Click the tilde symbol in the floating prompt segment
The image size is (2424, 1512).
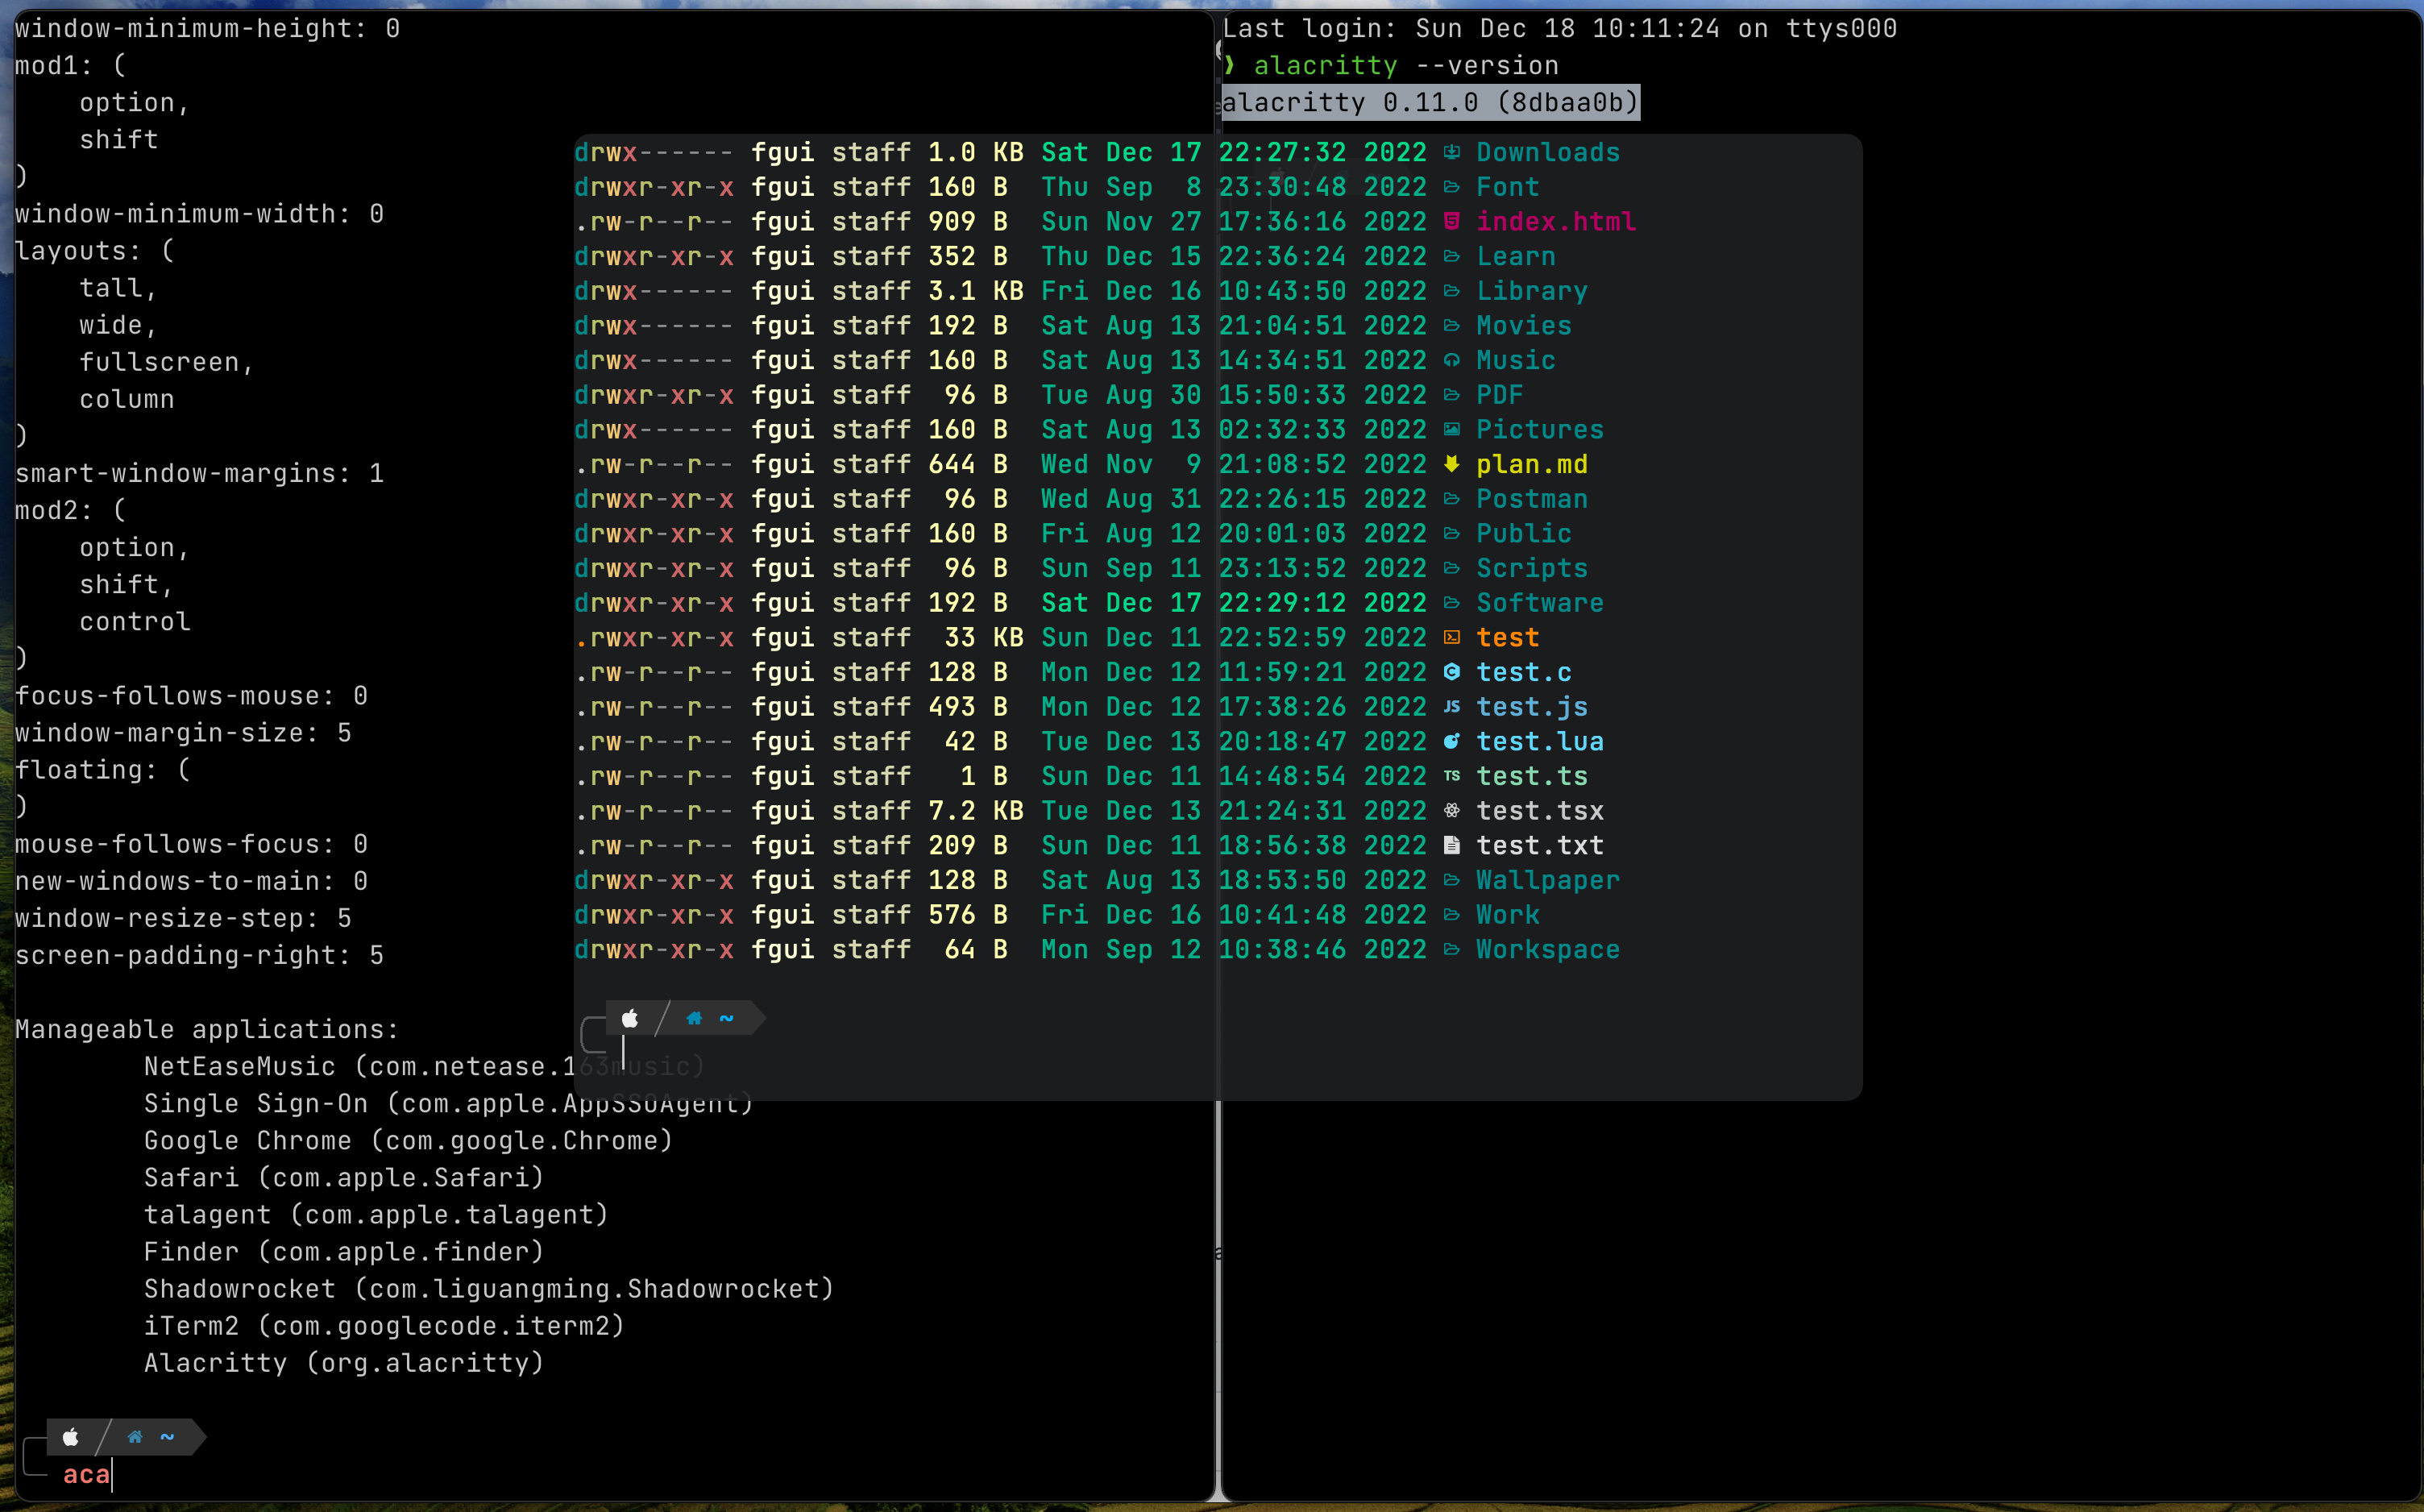(x=727, y=1018)
